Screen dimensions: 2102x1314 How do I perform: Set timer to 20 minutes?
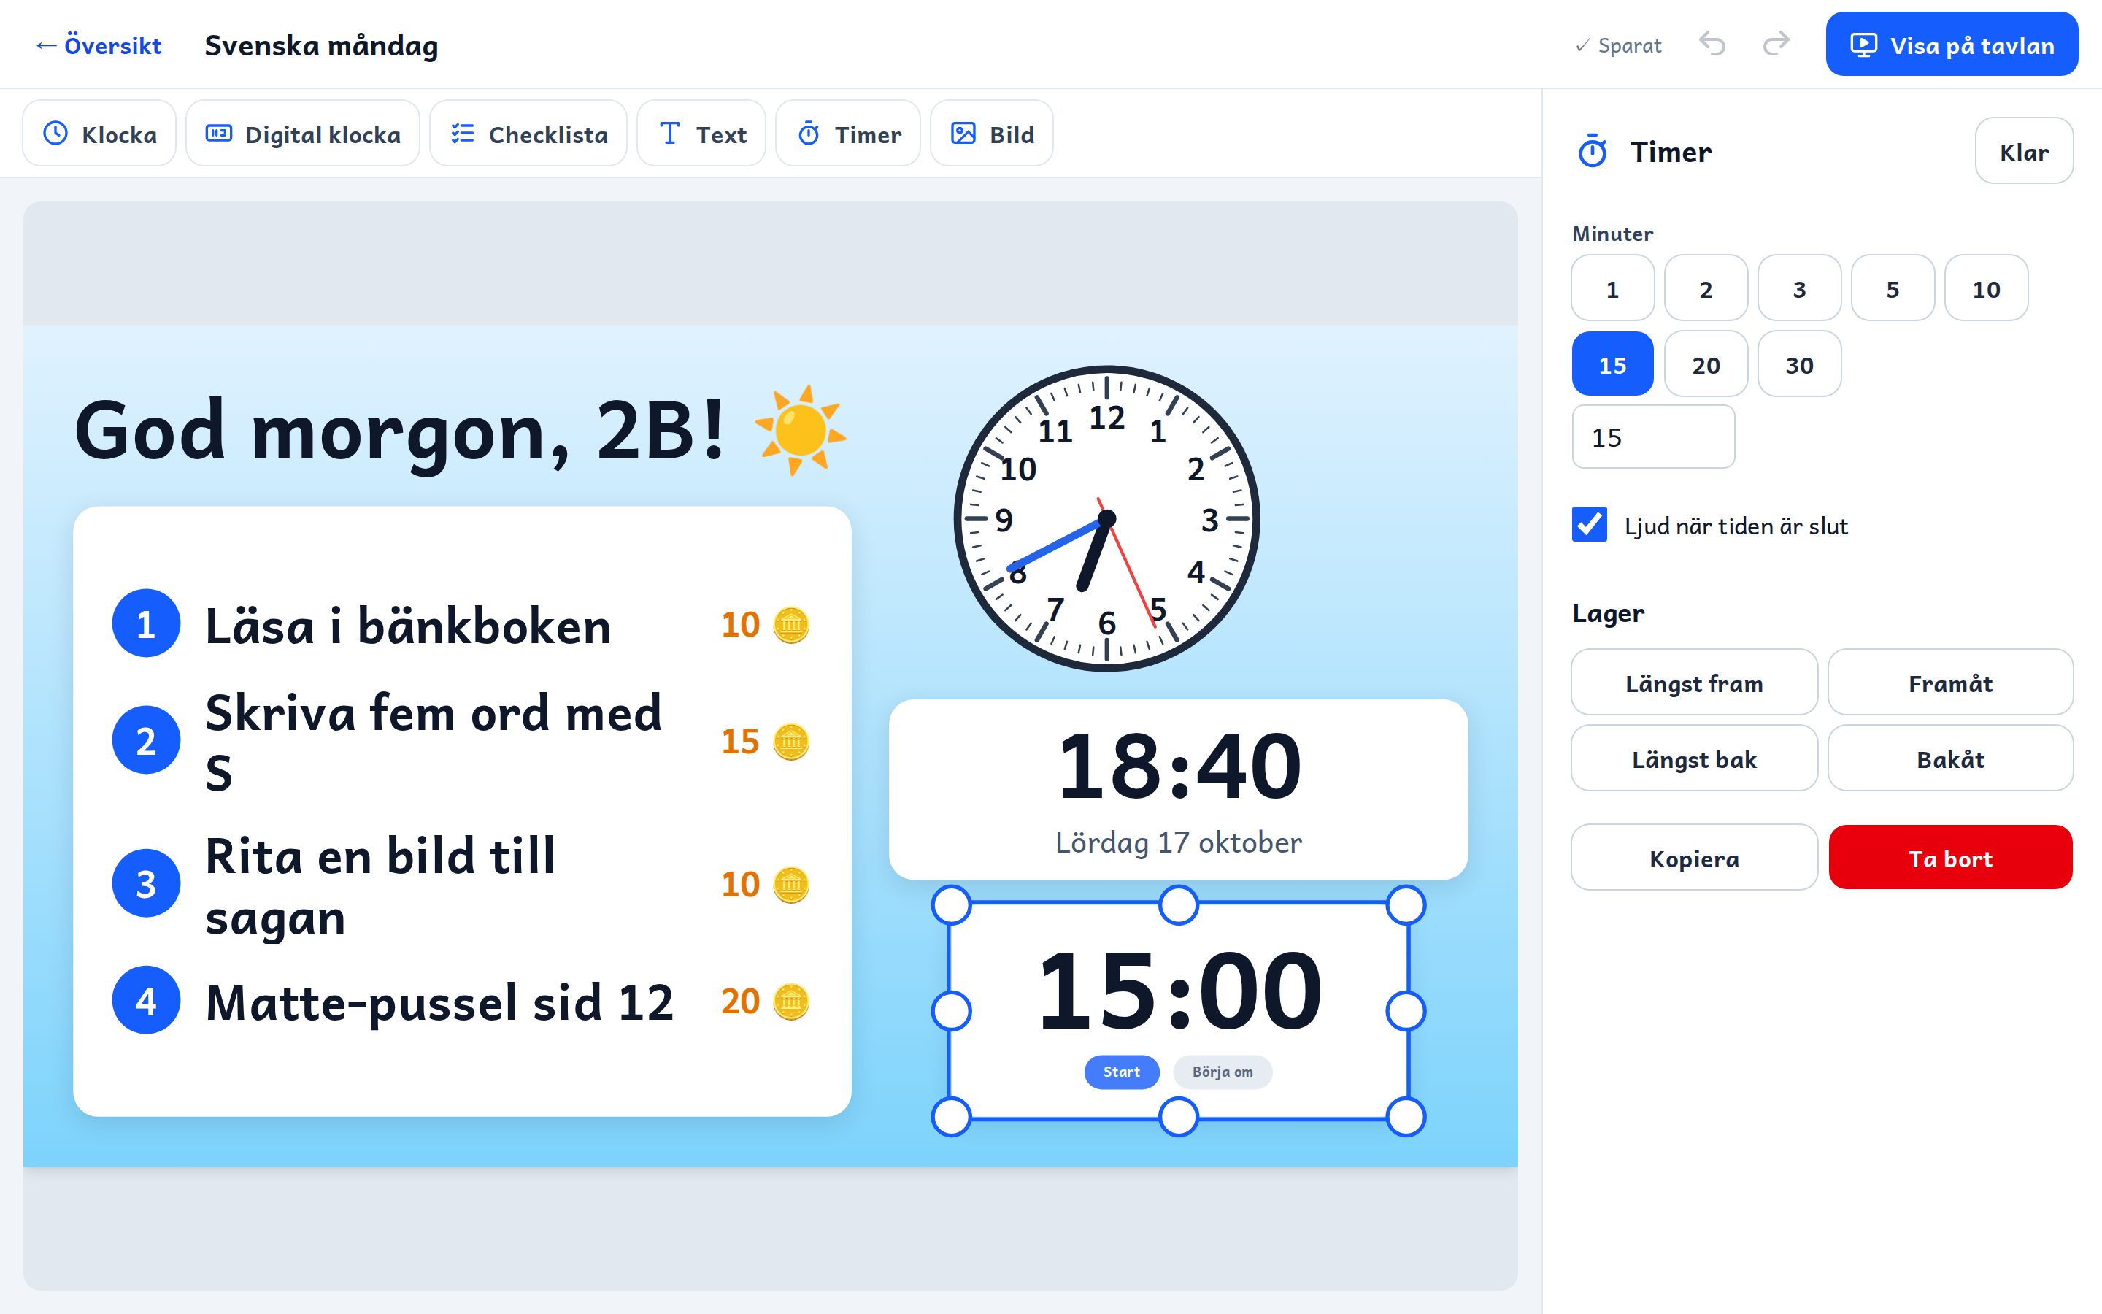click(x=1706, y=364)
